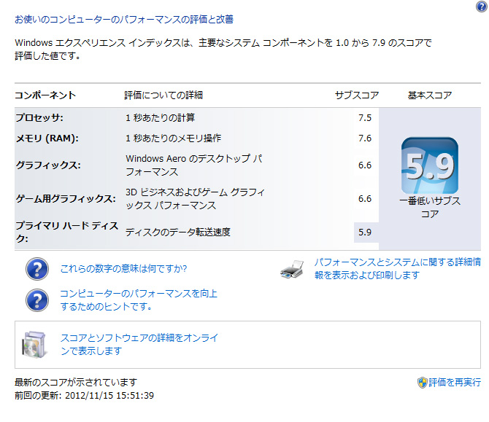Click the 前回の更新: 2012/11/15 15:51:39 timestamp
Screen dimensions: 489x422
[84, 396]
